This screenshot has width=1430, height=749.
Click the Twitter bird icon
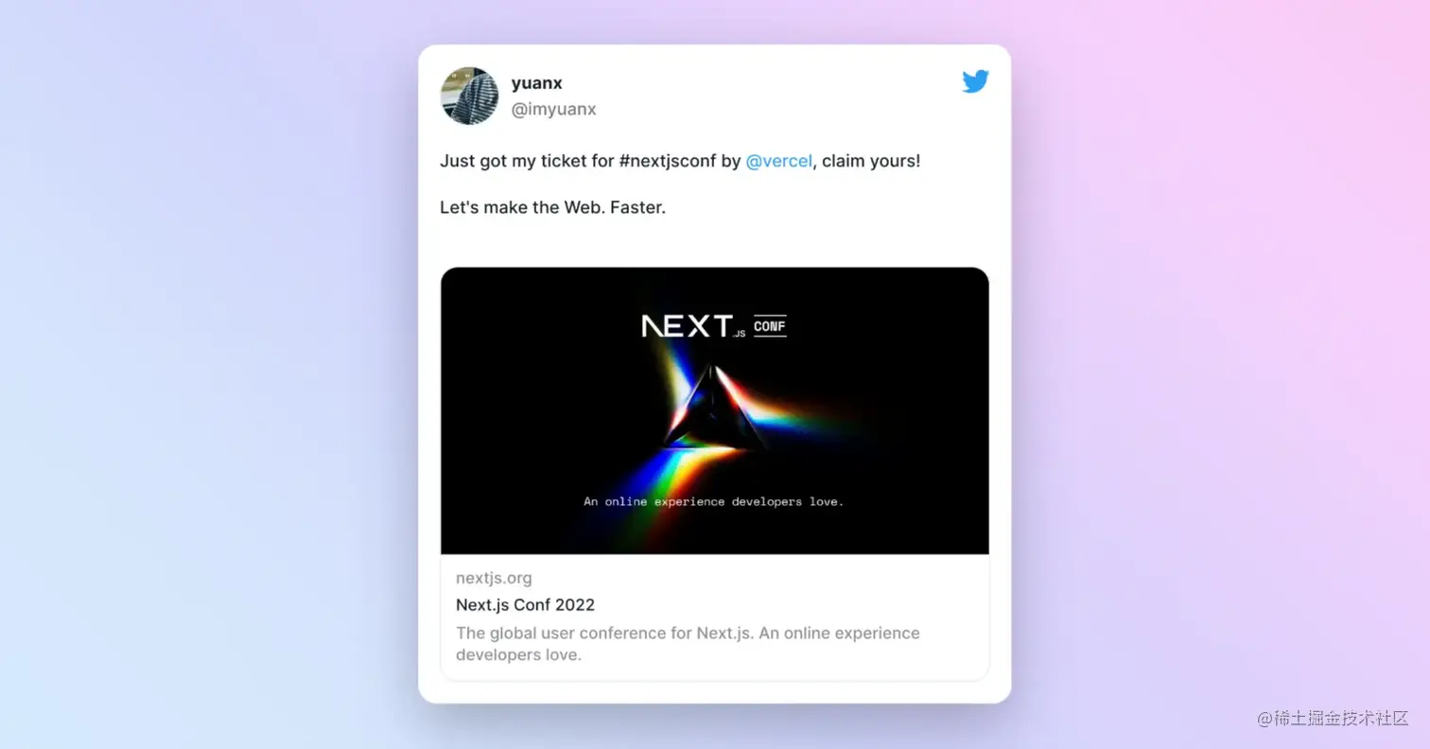[x=975, y=81]
